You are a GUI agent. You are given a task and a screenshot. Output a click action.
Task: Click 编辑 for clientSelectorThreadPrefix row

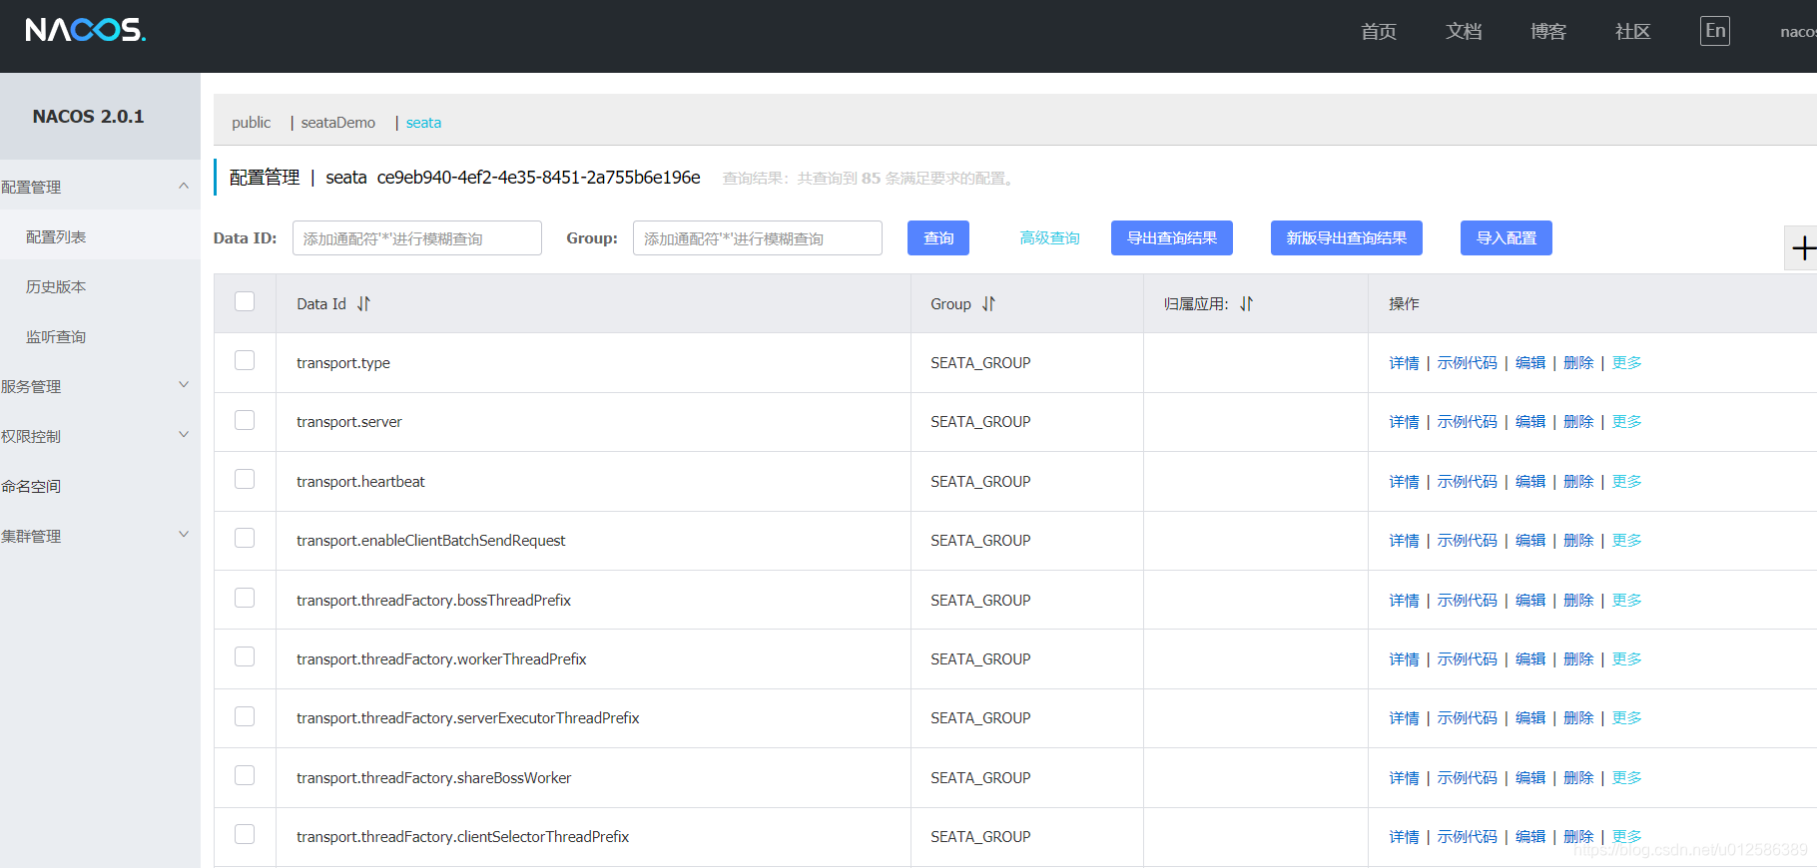click(1530, 837)
